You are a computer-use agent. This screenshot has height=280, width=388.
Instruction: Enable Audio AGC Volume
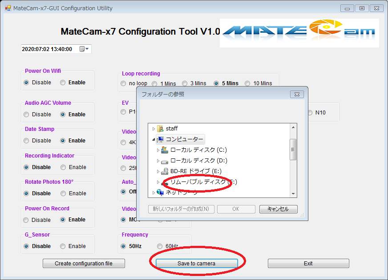(63, 114)
